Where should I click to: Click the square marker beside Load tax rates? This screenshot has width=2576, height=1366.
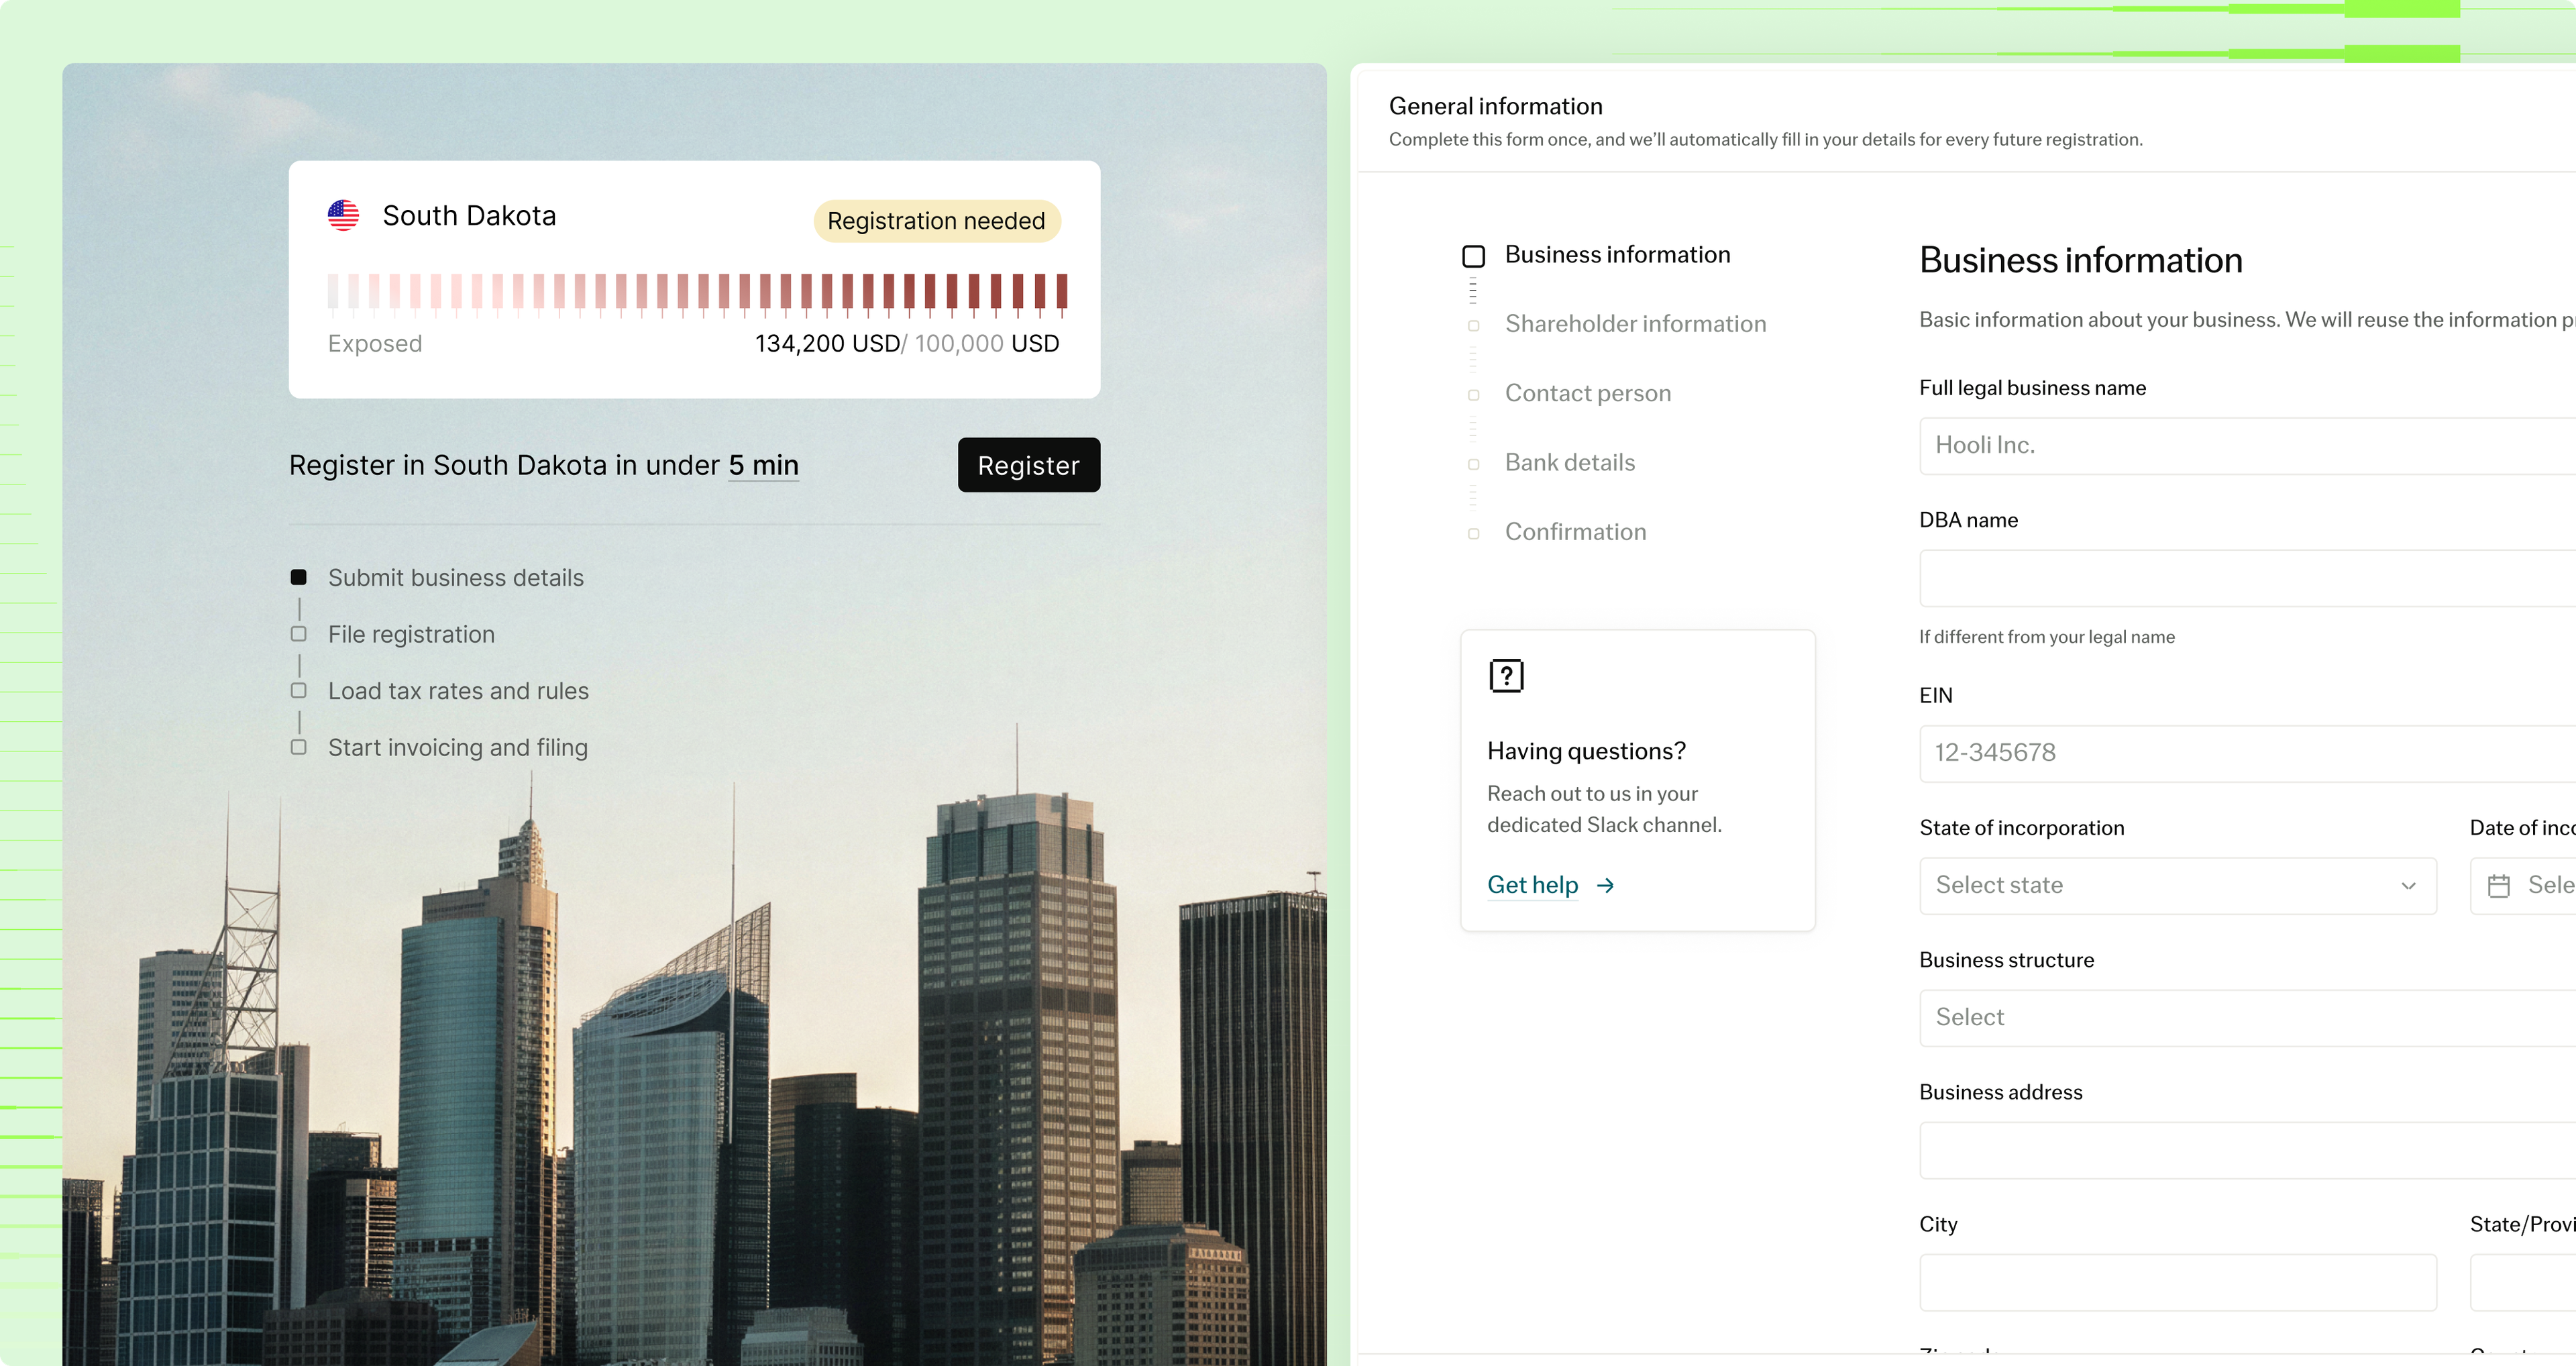point(298,691)
